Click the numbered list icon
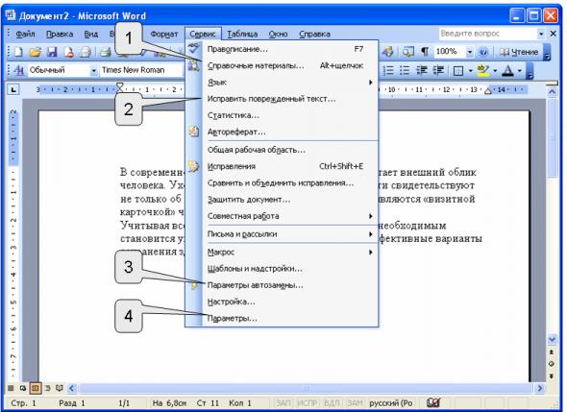 tap(388, 70)
